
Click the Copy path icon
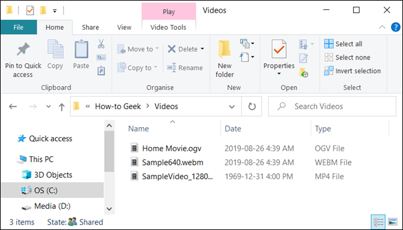coord(101,57)
